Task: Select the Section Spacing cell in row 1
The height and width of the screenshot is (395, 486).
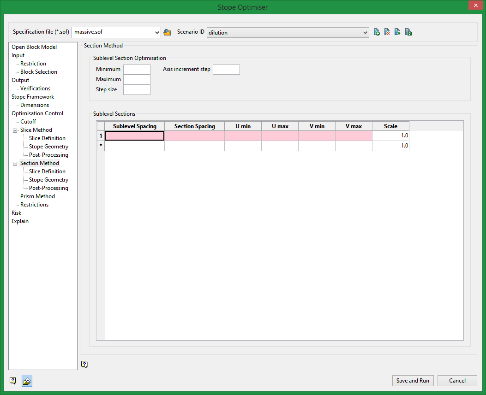Action: click(194, 136)
